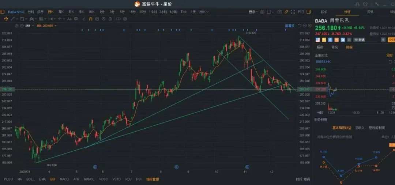Select the Tick timeframe tab
Image resolution: width=395 pixels, height=185 pixels.
(x=183, y=12)
